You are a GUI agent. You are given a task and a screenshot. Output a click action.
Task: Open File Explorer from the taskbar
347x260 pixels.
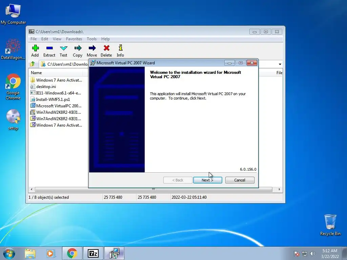tap(30, 253)
